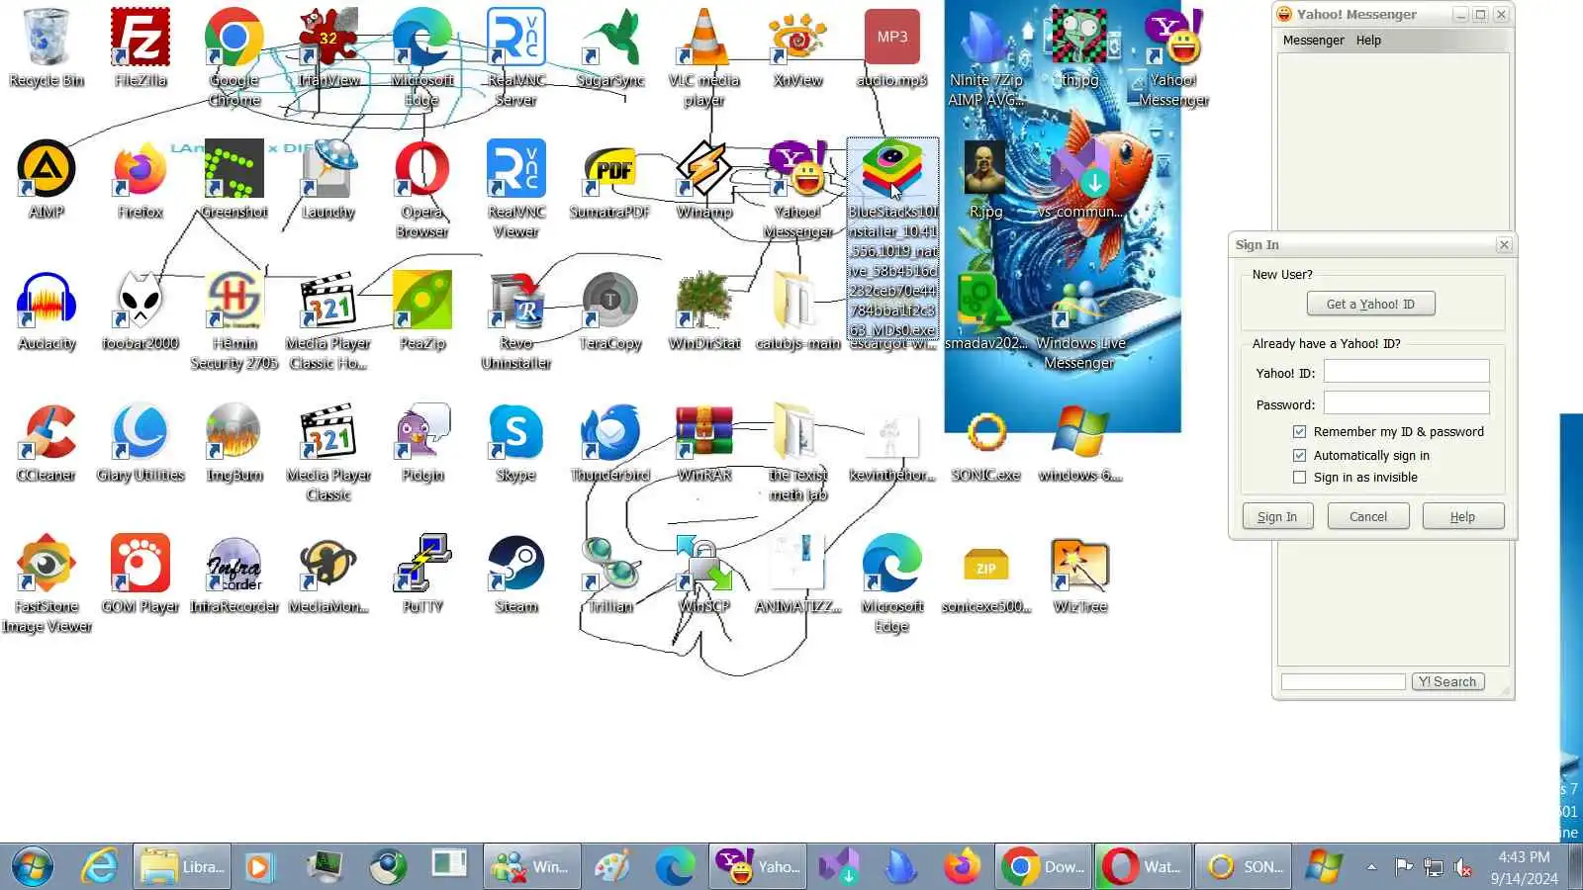Open the Windows Live Messenger desktop icon

click(1079, 320)
